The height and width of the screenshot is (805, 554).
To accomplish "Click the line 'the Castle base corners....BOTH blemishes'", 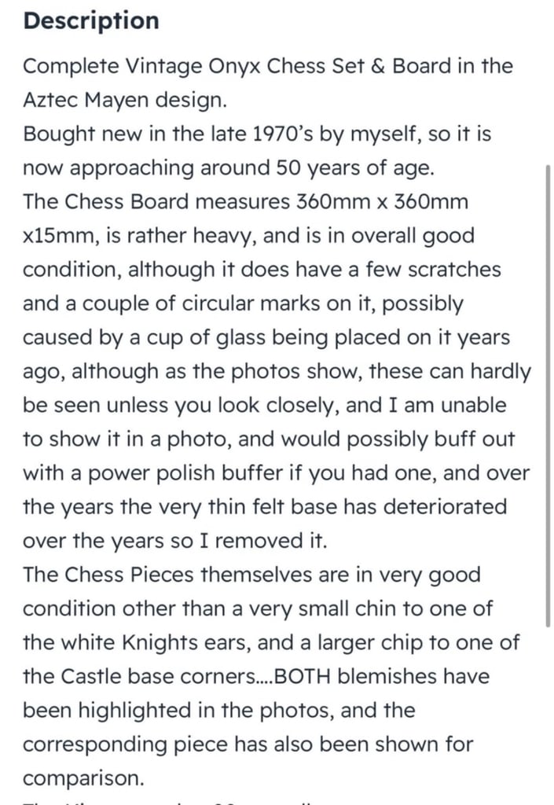I will [x=256, y=676].
